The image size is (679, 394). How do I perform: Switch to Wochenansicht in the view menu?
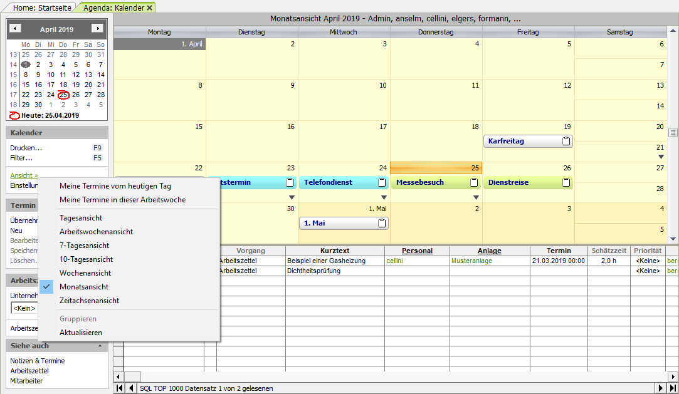coord(85,273)
